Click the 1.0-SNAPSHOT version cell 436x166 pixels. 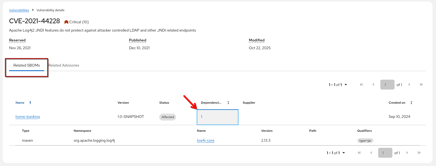(131, 117)
